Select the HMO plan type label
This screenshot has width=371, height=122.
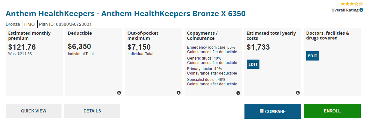click(x=30, y=24)
